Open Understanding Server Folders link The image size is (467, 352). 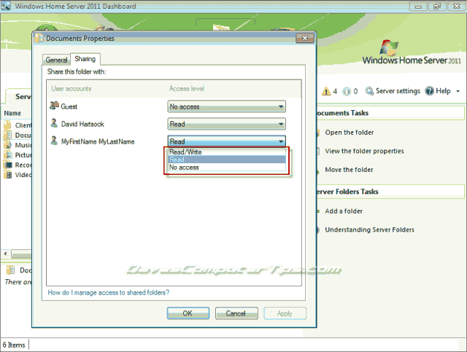coord(370,230)
